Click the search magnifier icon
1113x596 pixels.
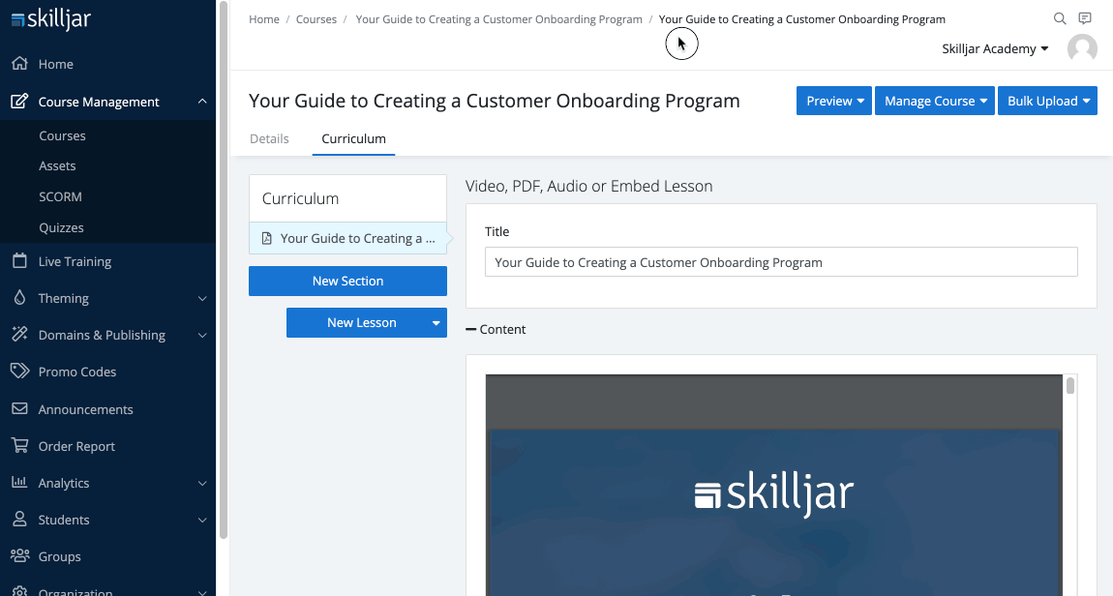1060,19
